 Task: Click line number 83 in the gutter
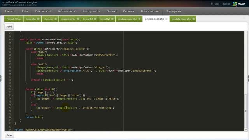pos(10,127)
